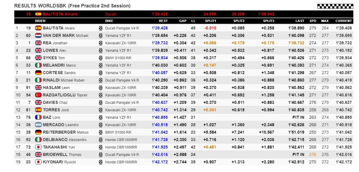Click the GAP column header

point(182,21)
